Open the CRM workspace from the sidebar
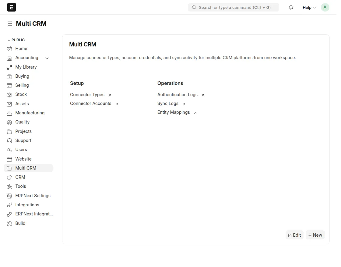 pos(20,177)
